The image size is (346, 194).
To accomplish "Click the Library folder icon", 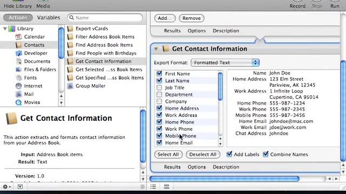I will coord(12,29).
